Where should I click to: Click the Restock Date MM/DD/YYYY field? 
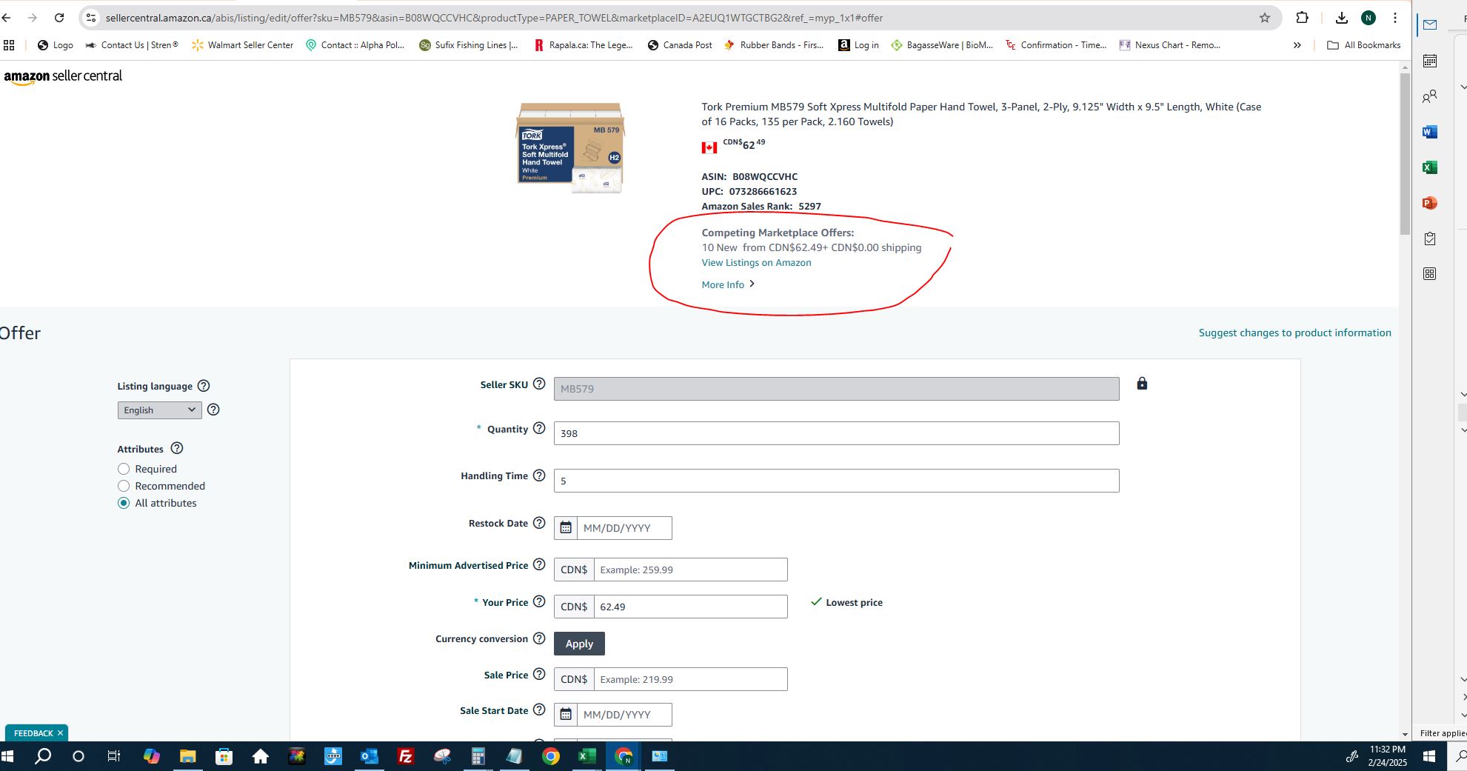point(624,528)
